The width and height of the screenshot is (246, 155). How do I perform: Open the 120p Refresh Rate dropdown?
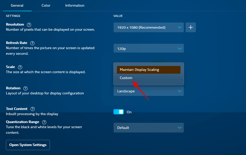149,48
